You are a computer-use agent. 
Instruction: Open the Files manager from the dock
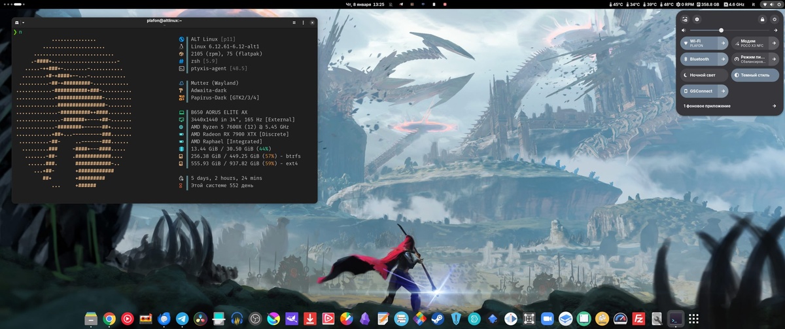tap(90, 319)
